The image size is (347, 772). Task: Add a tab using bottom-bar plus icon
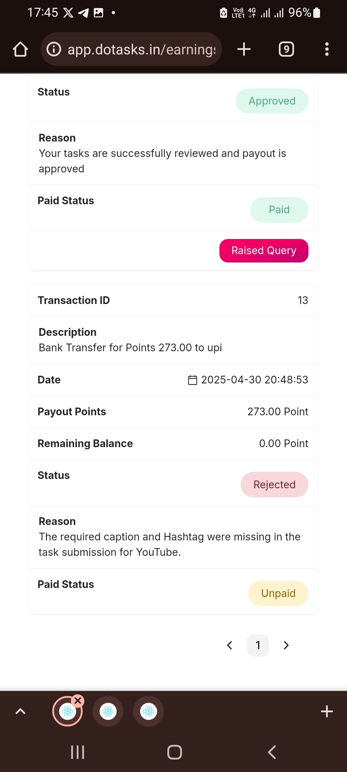(x=327, y=711)
